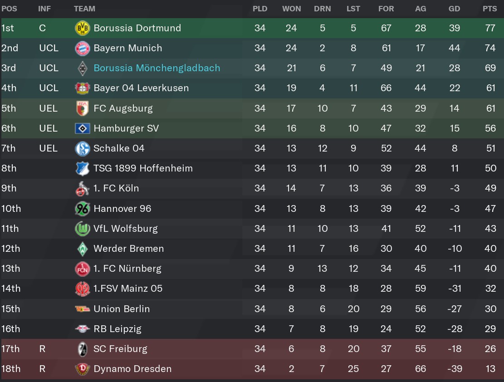
Task: Open the SC Freiburg team name
Action: click(120, 349)
